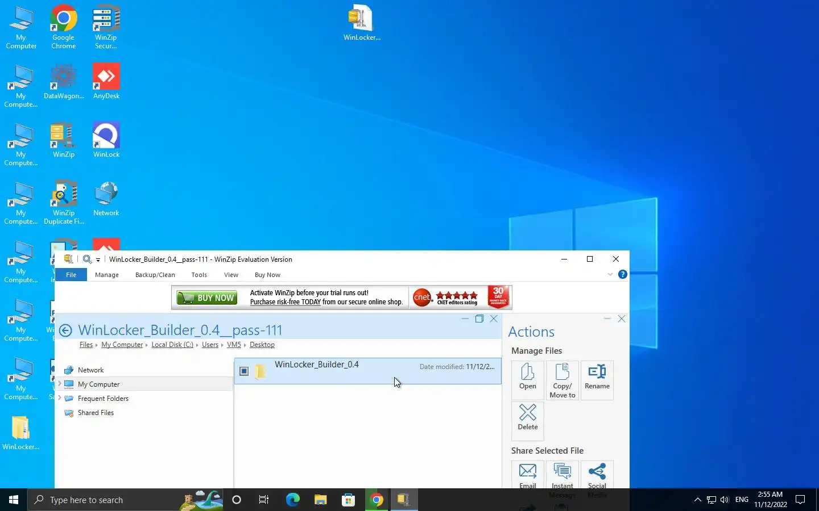Select WinLocker folder icon on desktop bottom-left
This screenshot has width=819, height=511.
tap(21, 433)
